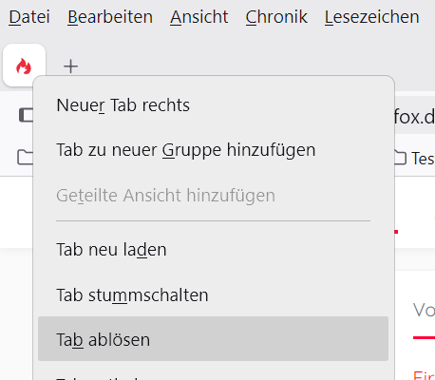Switch to the page tab starting with Vo
Image resolution: width=435 pixels, height=380 pixels.
point(424,311)
